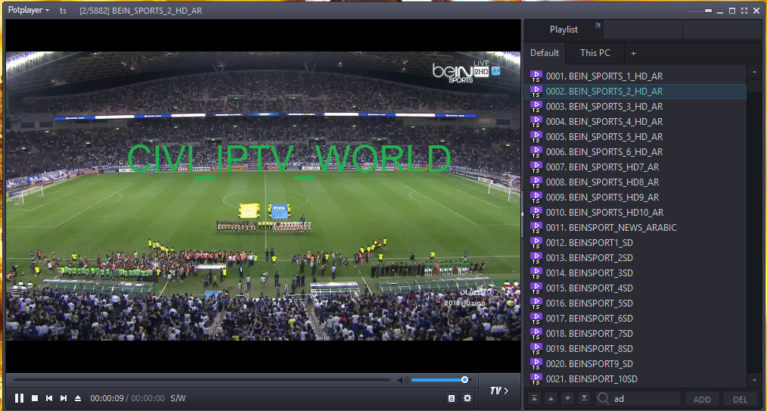Detach playlist using pop-out arrow icon

tap(598, 26)
